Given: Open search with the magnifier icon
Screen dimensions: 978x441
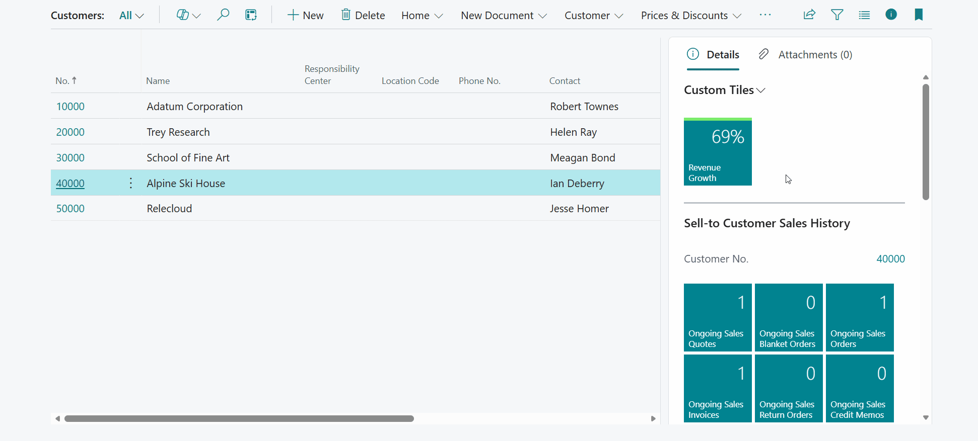Looking at the screenshot, I should (223, 15).
